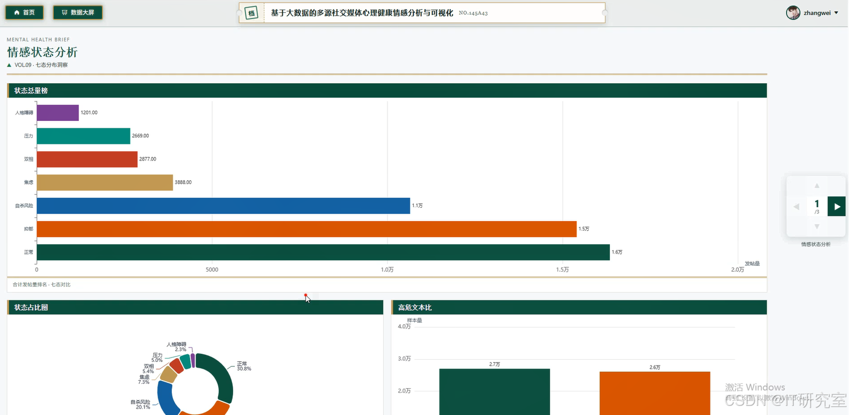Image resolution: width=849 pixels, height=415 pixels.
Task: Click the 人格障碍 2.3% pie label
Action: point(176,347)
